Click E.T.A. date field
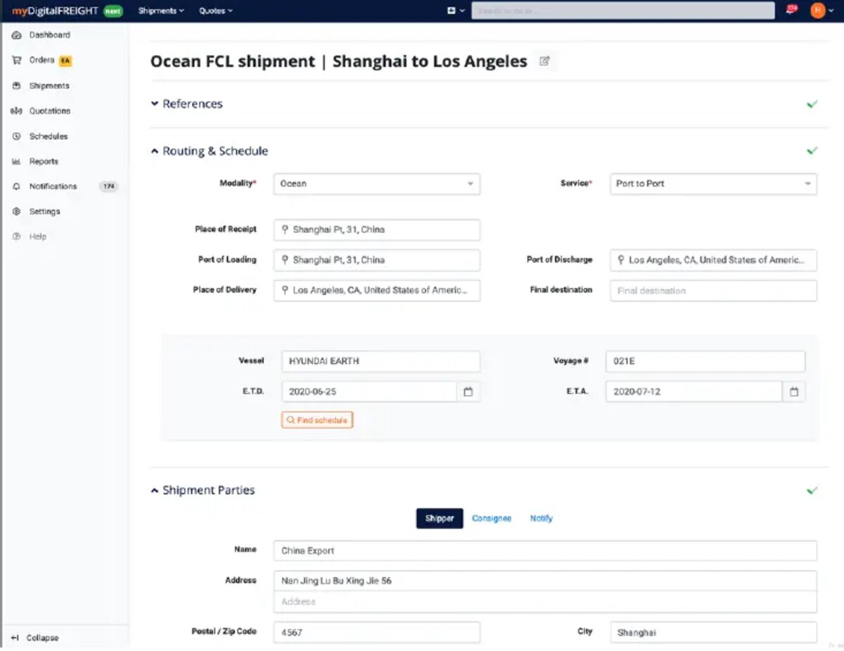This screenshot has height=651, width=844. tap(693, 391)
